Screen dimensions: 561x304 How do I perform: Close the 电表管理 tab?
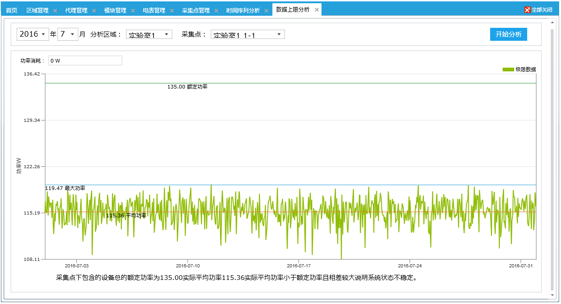[172, 11]
